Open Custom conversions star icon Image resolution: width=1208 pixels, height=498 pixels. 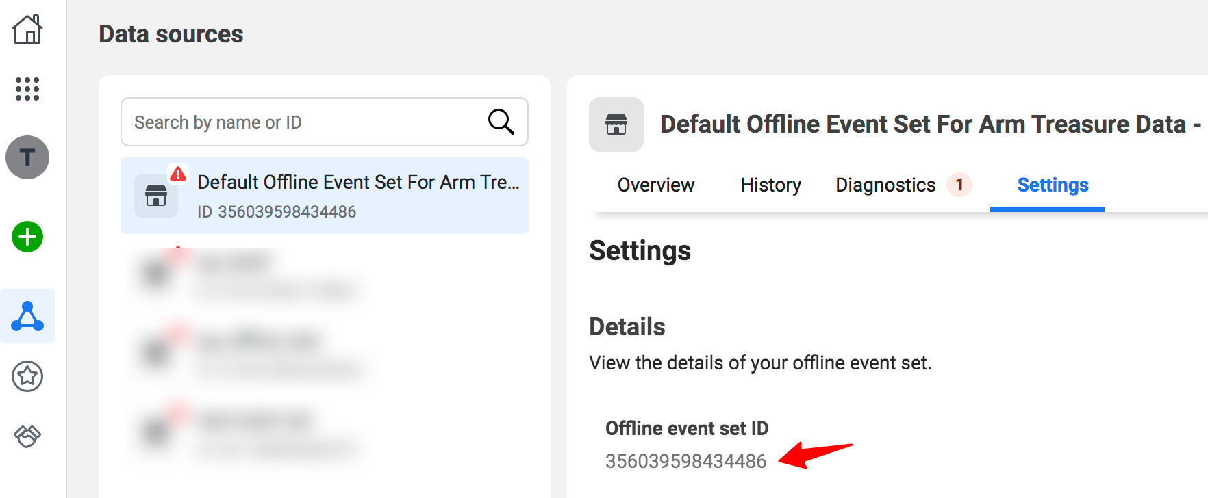click(27, 376)
